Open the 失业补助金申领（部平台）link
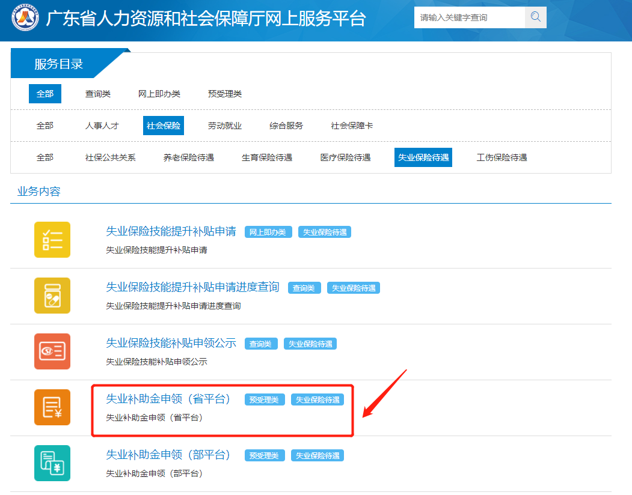The height and width of the screenshot is (495, 632). pos(168,455)
